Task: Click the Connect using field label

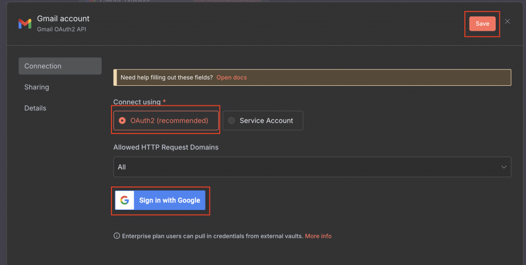Action: click(137, 102)
